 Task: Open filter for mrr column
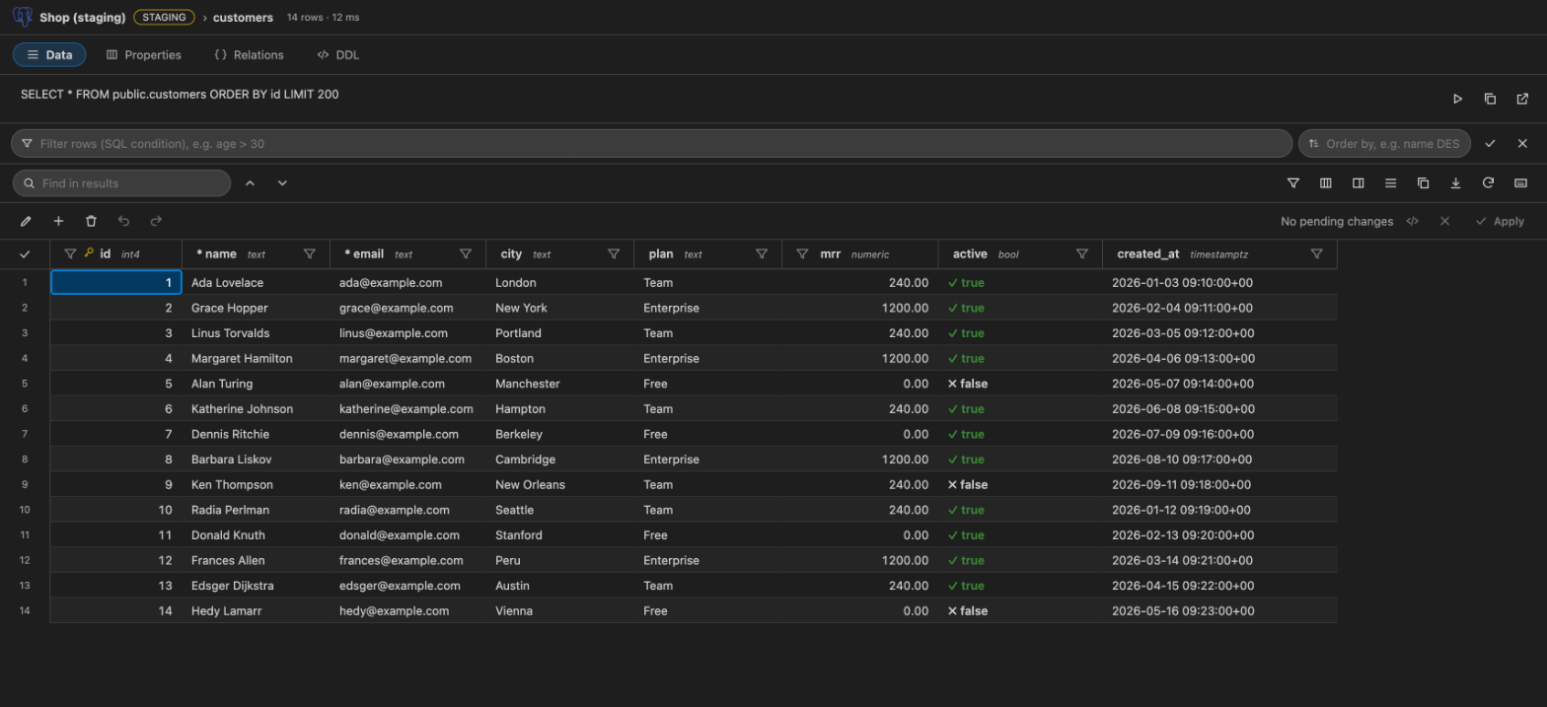(802, 253)
